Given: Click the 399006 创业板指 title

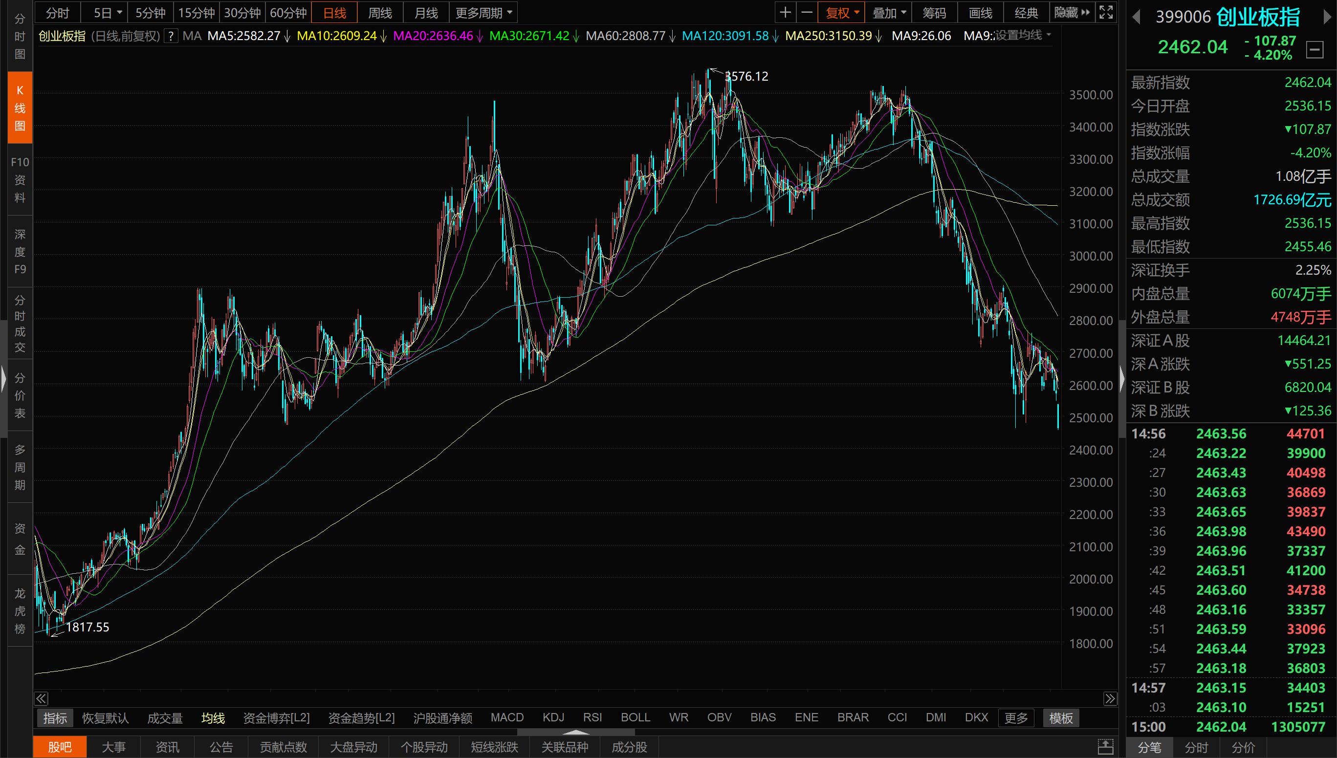Looking at the screenshot, I should tap(1227, 17).
